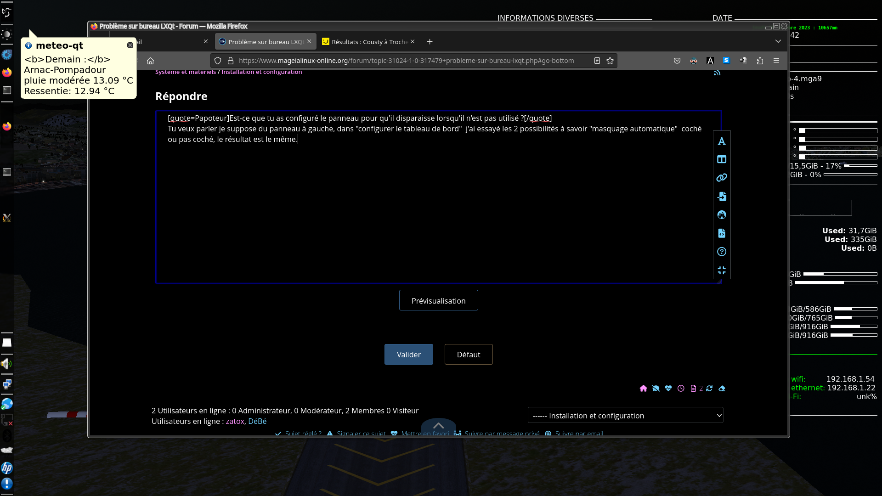The height and width of the screenshot is (496, 882).
Task: Insert a link via the chain icon
Action: tap(722, 178)
